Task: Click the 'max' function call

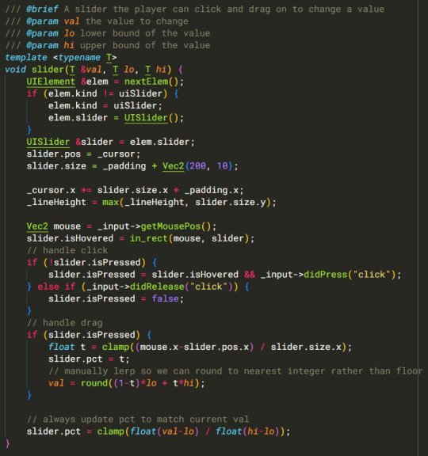Action: 111,202
